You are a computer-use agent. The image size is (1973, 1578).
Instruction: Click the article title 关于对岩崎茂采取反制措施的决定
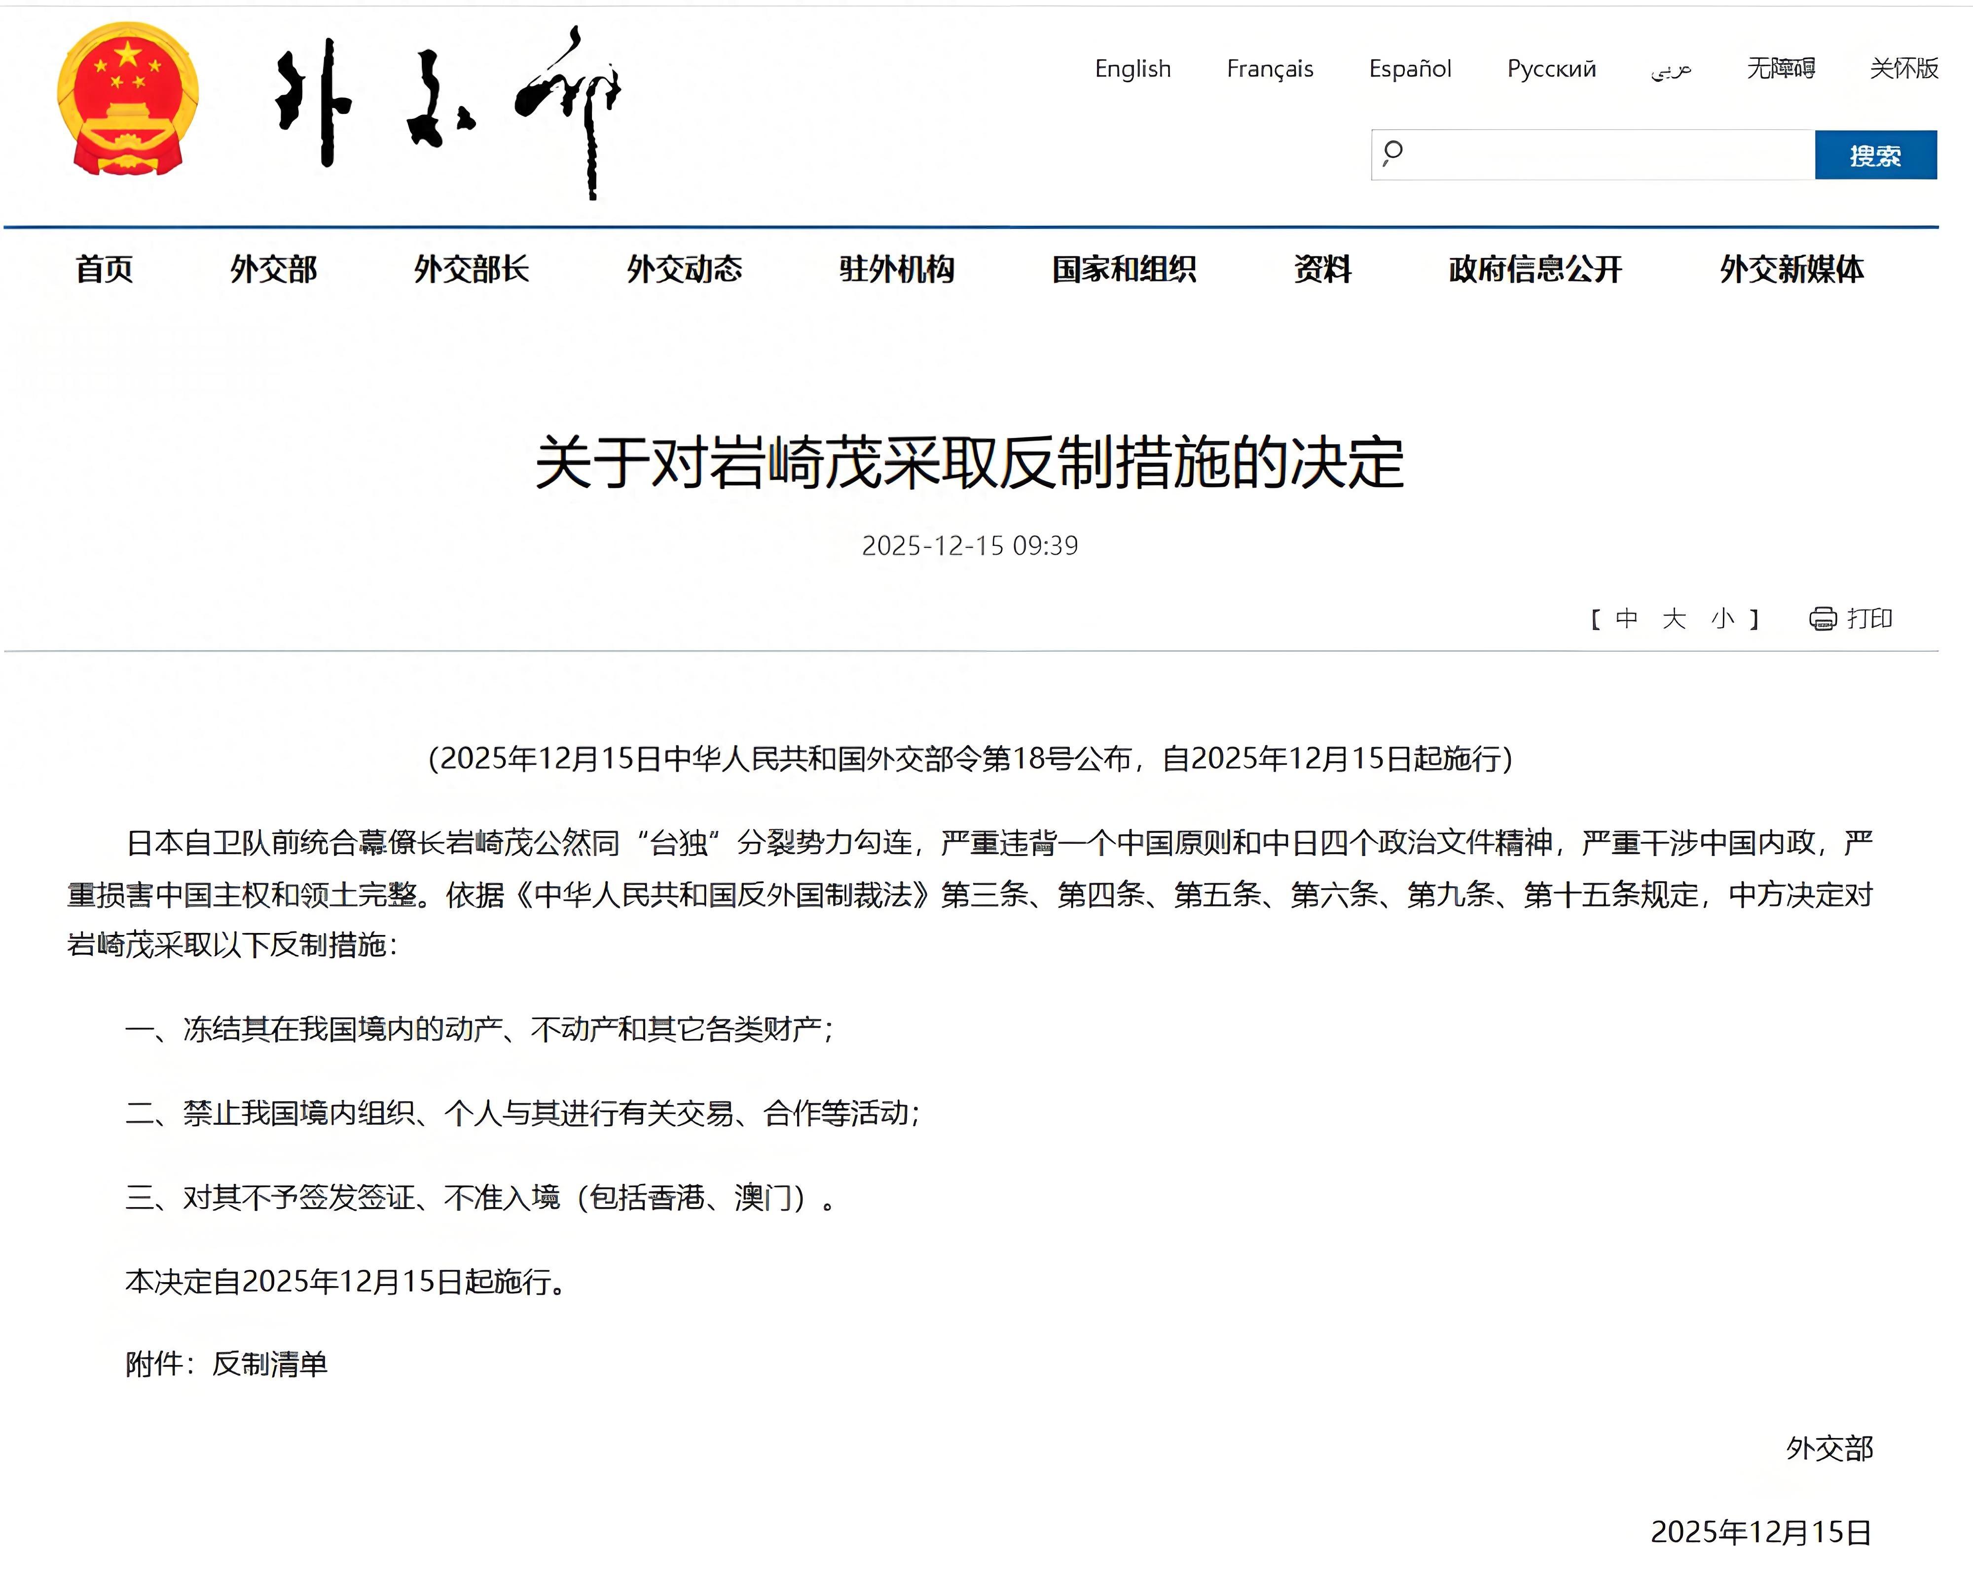[970, 463]
